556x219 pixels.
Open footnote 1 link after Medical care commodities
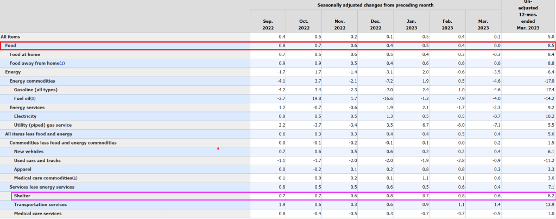(74, 178)
